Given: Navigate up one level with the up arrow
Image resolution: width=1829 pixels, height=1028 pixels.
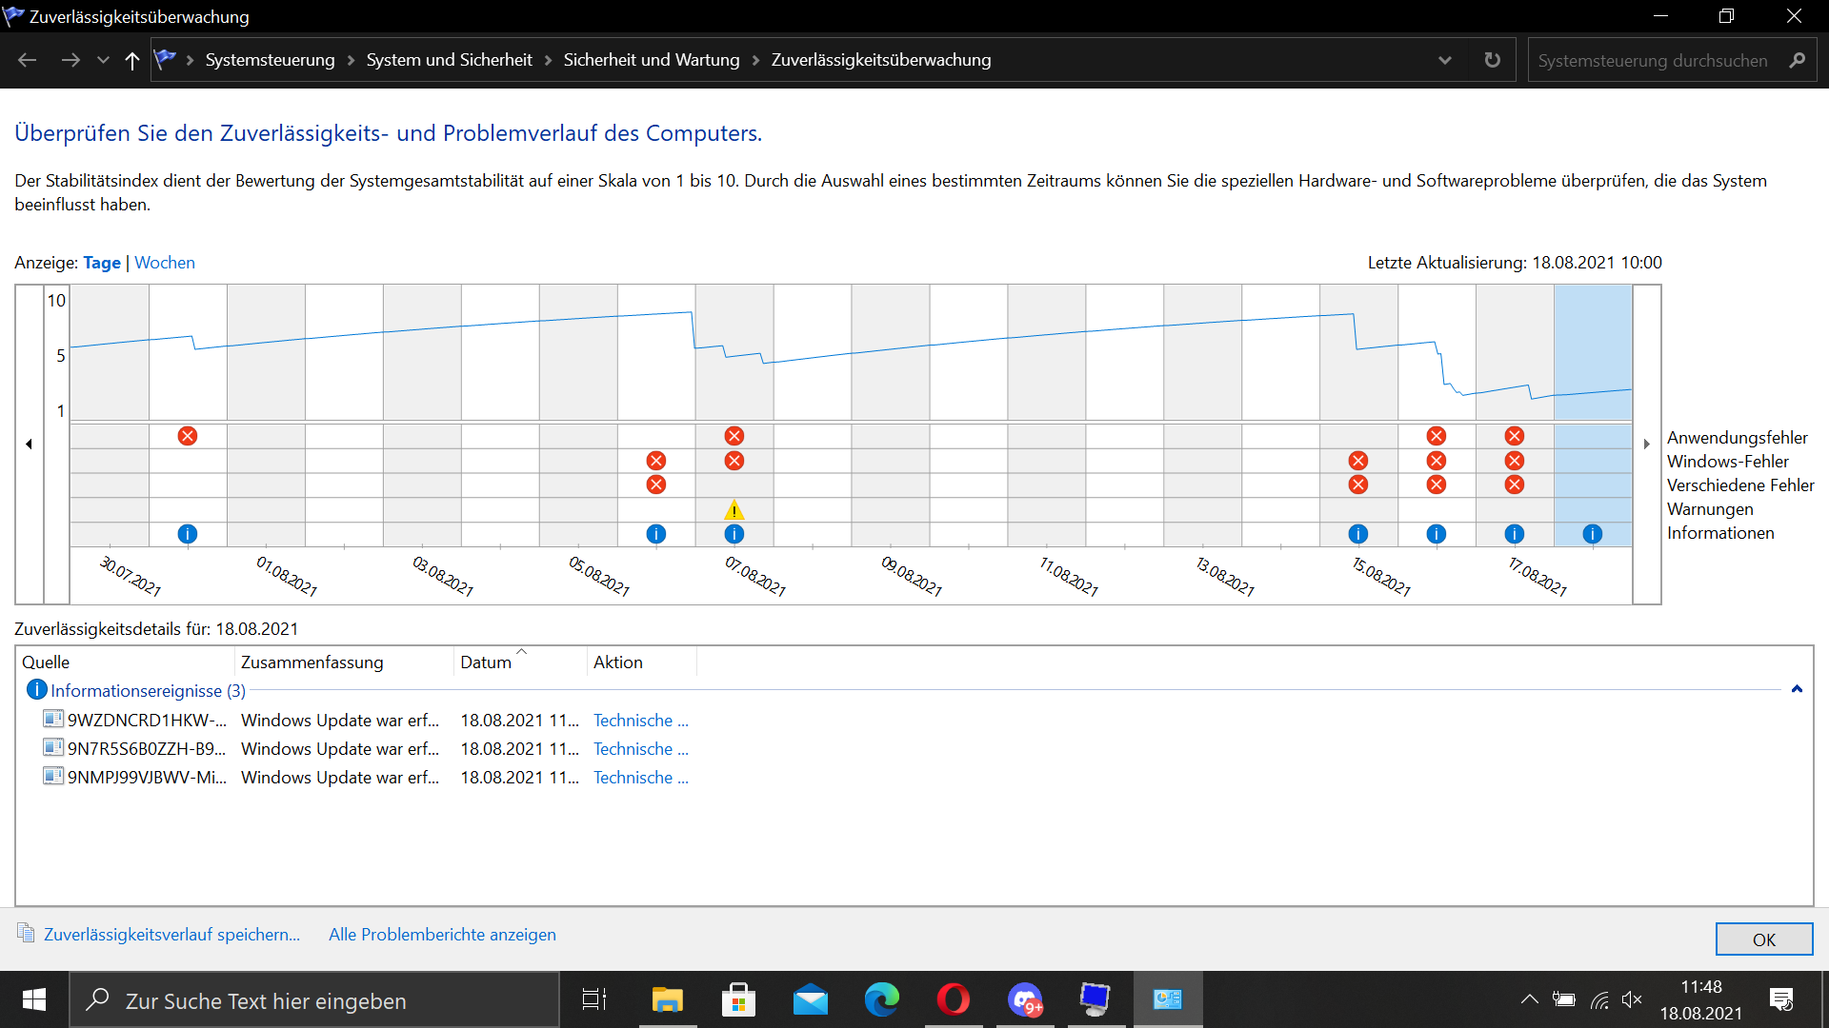Looking at the screenshot, I should [x=132, y=60].
